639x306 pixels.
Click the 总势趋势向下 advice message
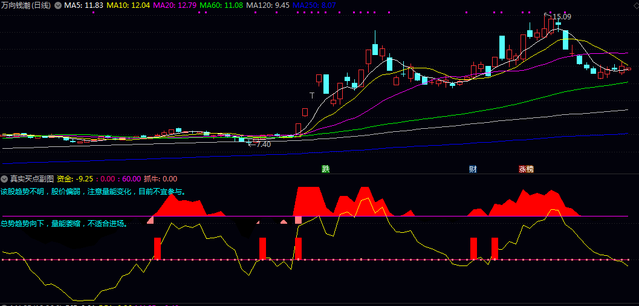tap(64, 223)
